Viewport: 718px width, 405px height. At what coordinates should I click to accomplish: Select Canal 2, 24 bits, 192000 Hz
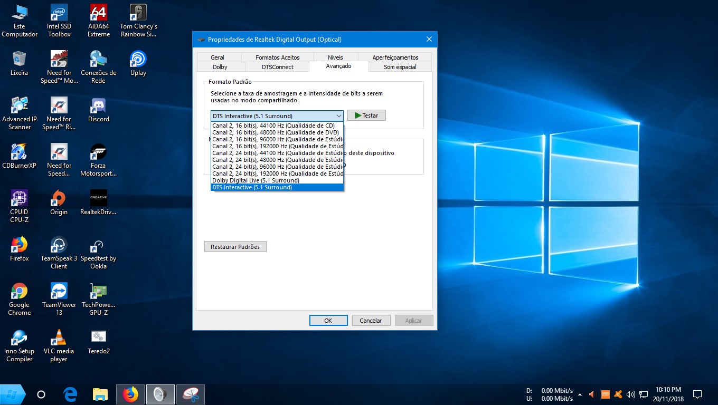click(x=277, y=173)
